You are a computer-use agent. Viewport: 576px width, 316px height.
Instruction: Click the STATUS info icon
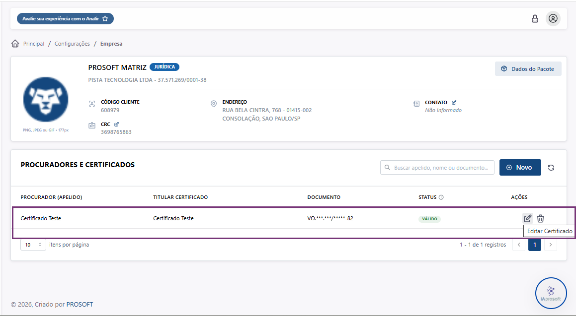click(x=441, y=197)
